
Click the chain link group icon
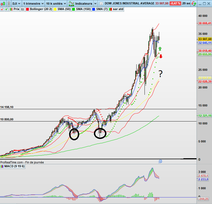[9, 4]
